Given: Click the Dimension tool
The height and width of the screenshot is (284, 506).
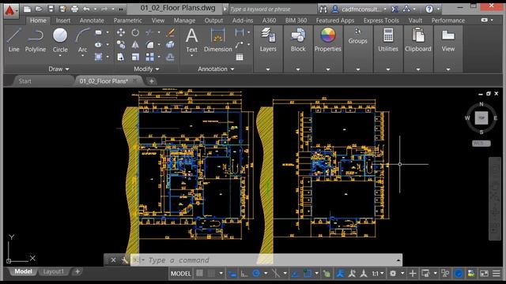Looking at the screenshot, I should pyautogui.click(x=218, y=40).
